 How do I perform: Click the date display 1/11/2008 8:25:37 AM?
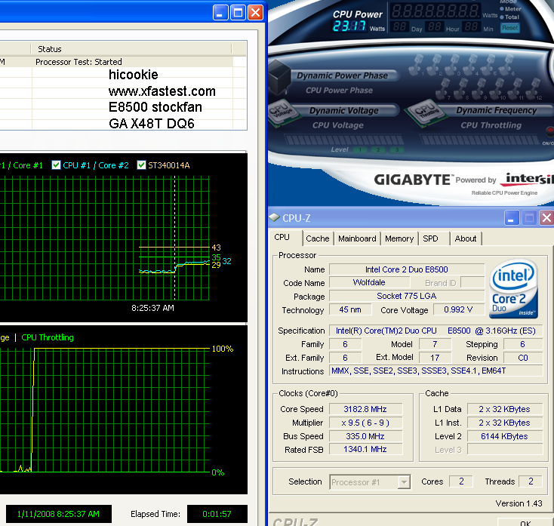pyautogui.click(x=58, y=514)
